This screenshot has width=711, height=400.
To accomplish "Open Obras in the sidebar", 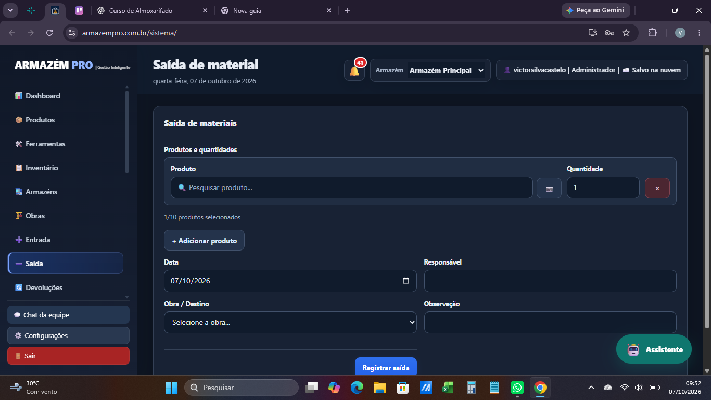I will tap(66, 216).
